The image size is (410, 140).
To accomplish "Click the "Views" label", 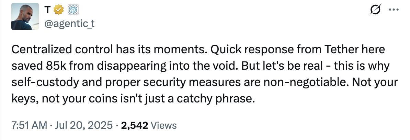I will pos(164,125).
